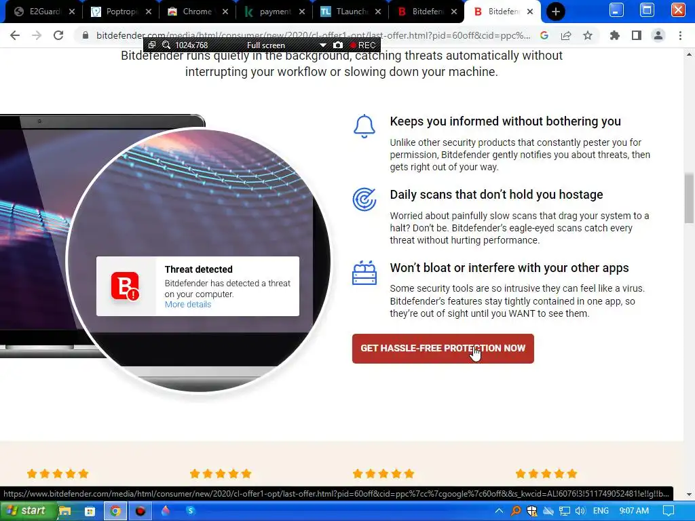Switch ENG input language indicator
The height and width of the screenshot is (521, 695).
(601, 511)
